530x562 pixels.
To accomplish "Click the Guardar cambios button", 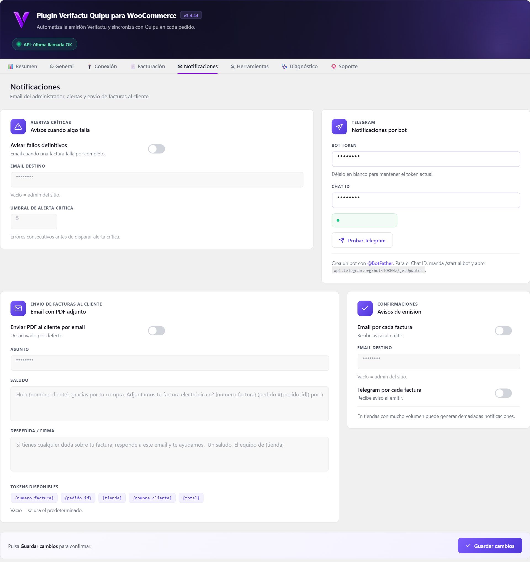I will tap(490, 545).
